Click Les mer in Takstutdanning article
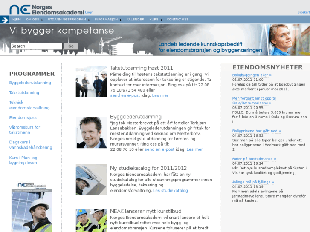Screen dimensions: 310x232 (x=160, y=95)
